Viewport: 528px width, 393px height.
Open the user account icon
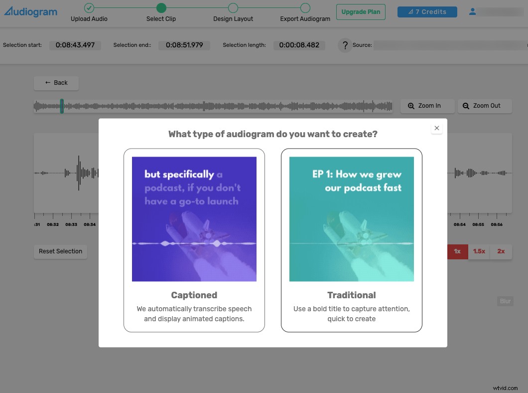pyautogui.click(x=472, y=11)
